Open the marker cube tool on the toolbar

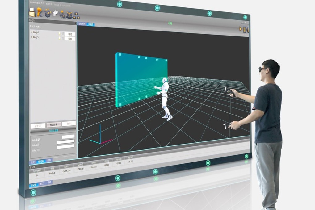coord(48,14)
